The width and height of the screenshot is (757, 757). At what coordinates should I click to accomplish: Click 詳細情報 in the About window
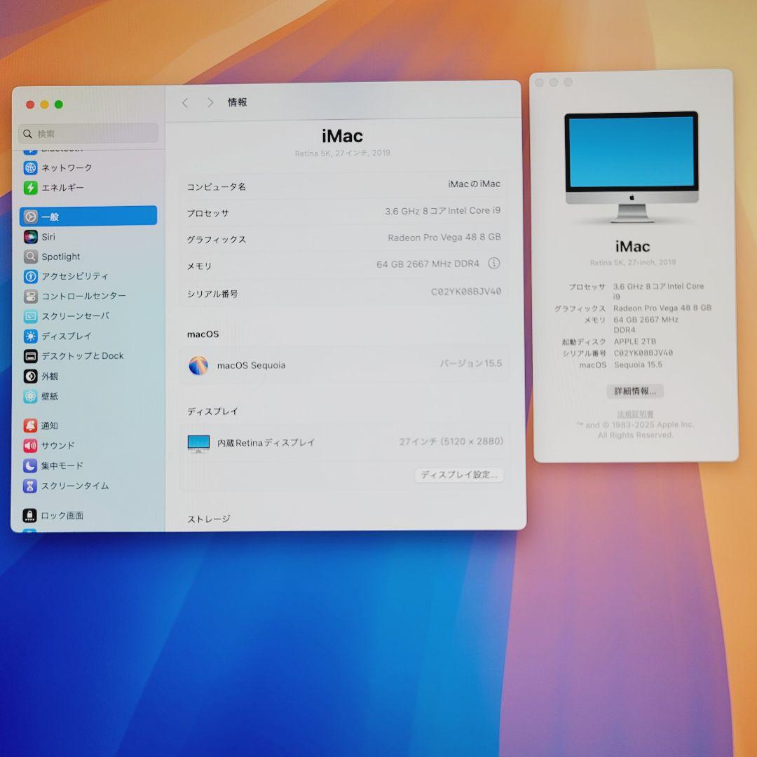635,391
